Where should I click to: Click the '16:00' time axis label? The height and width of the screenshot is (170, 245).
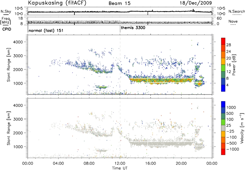click(x=150, y=164)
